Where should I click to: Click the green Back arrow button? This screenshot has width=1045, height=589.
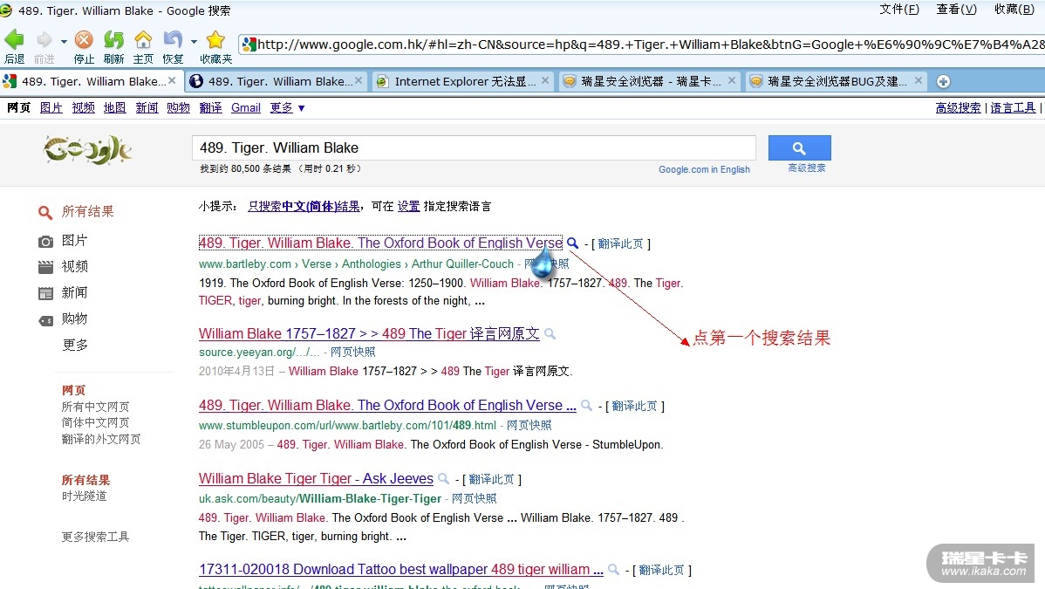tap(14, 40)
